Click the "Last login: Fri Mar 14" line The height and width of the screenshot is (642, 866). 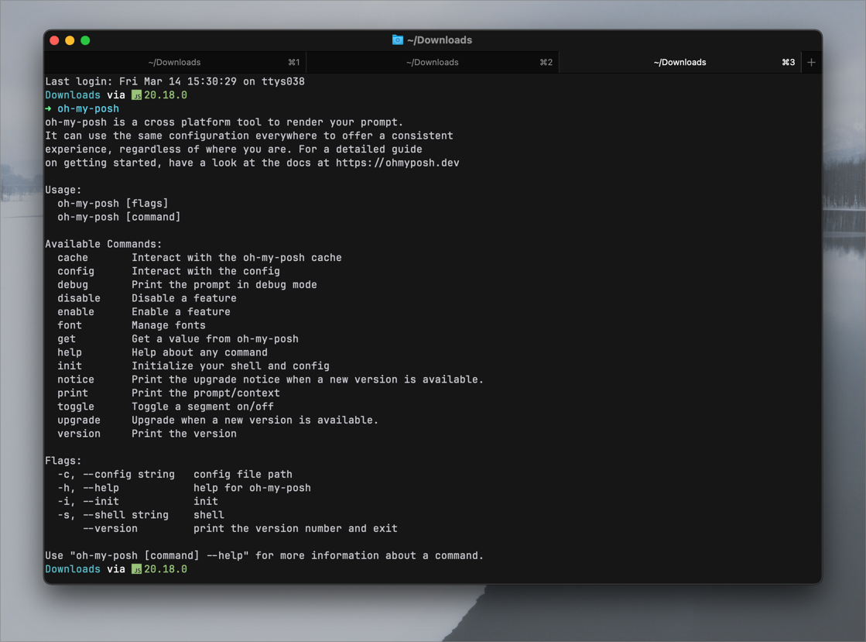point(175,82)
